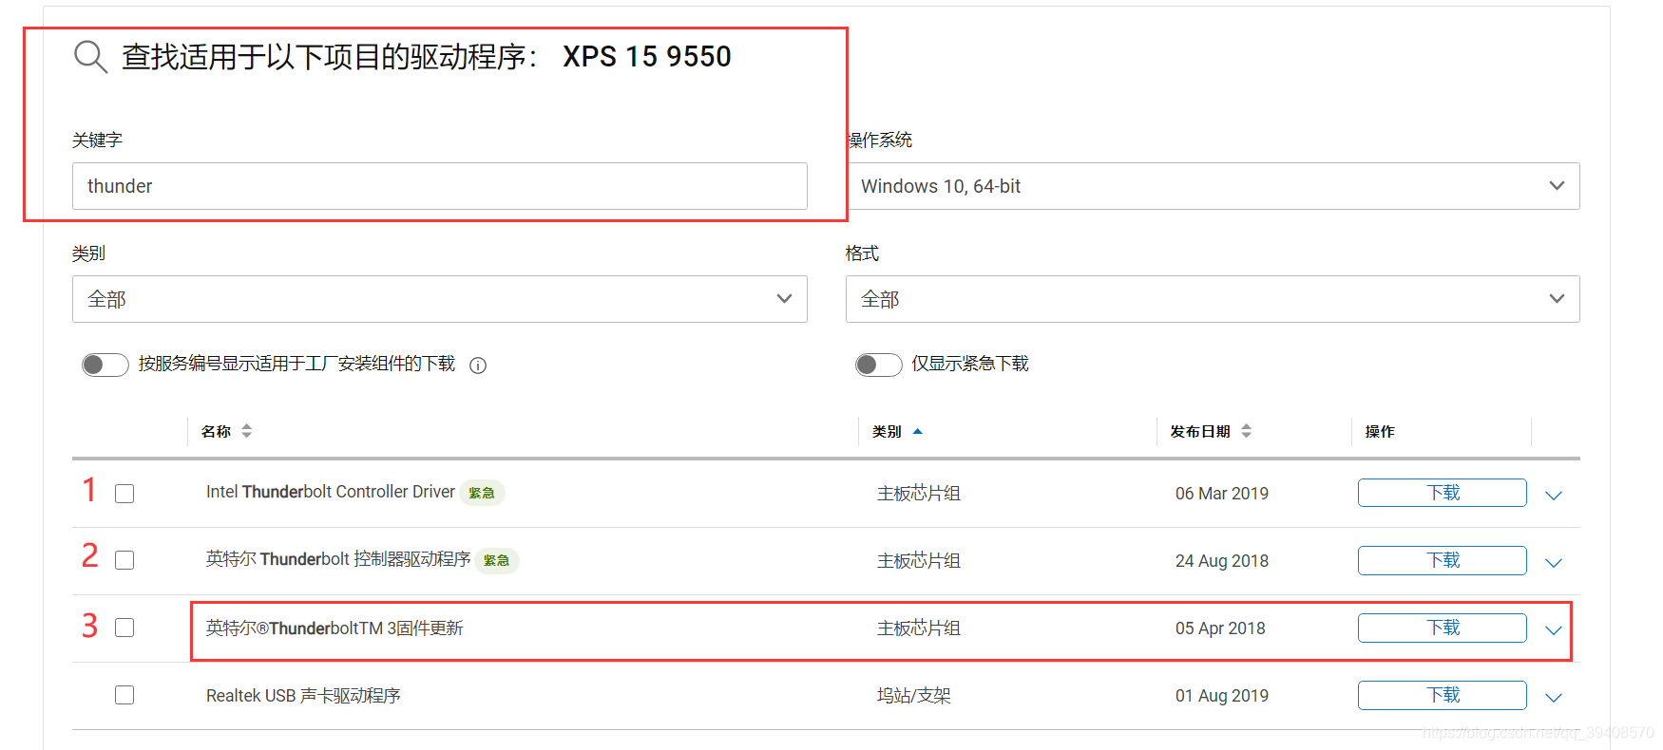The width and height of the screenshot is (1663, 750).
Task: Toggle 按服务编号显示适用于工厂安装组件的下载 switch
Action: coord(105,365)
